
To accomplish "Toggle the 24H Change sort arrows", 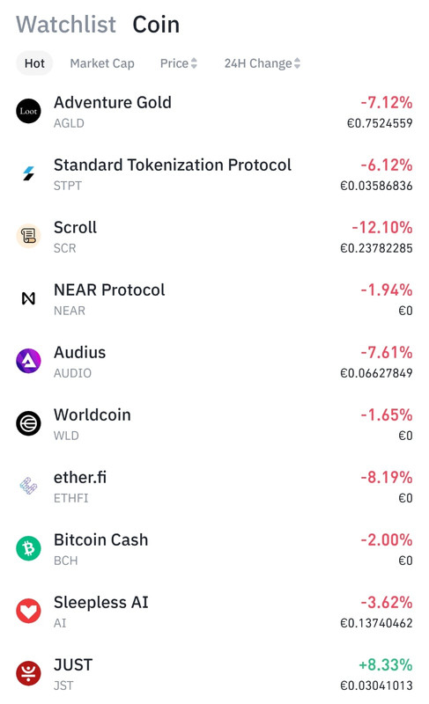I will point(298,63).
